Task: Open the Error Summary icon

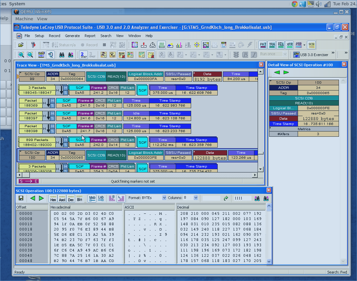Action: (144, 45)
